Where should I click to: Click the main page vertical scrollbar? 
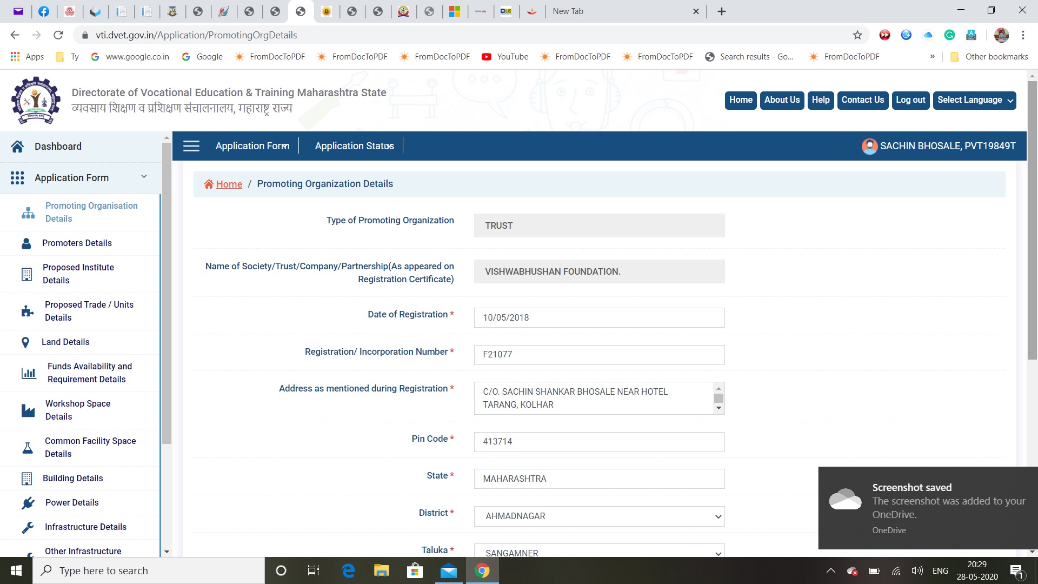[x=1032, y=220]
